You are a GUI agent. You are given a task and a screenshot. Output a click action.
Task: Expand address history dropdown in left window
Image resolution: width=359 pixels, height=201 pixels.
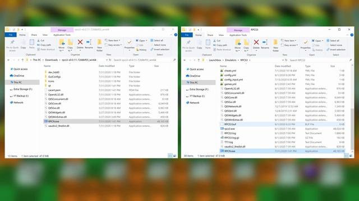pyautogui.click(x=107, y=60)
